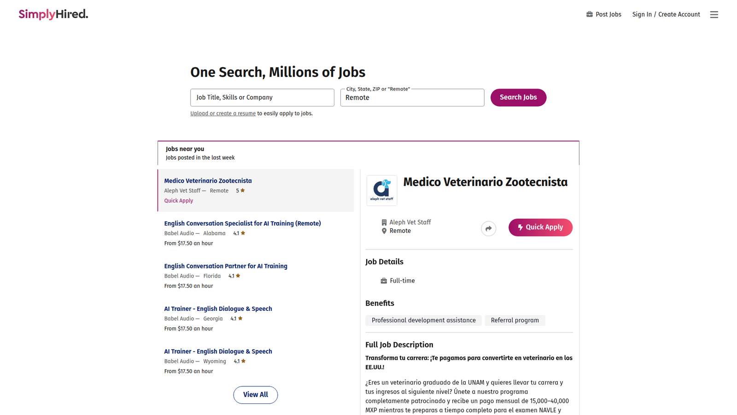Click the briefcase icon beside Full-time
Screen dimensions: 737x415
(384, 280)
